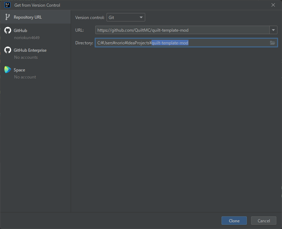The width and height of the screenshot is (282, 229).
Task: Click the GitHub Enterprise octocat icon
Action: pyautogui.click(x=8, y=50)
